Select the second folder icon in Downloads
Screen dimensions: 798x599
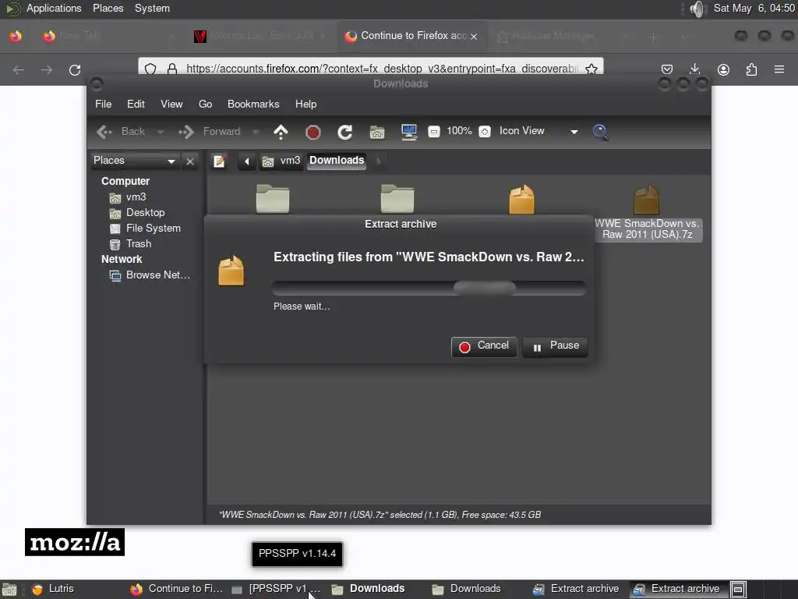click(397, 199)
